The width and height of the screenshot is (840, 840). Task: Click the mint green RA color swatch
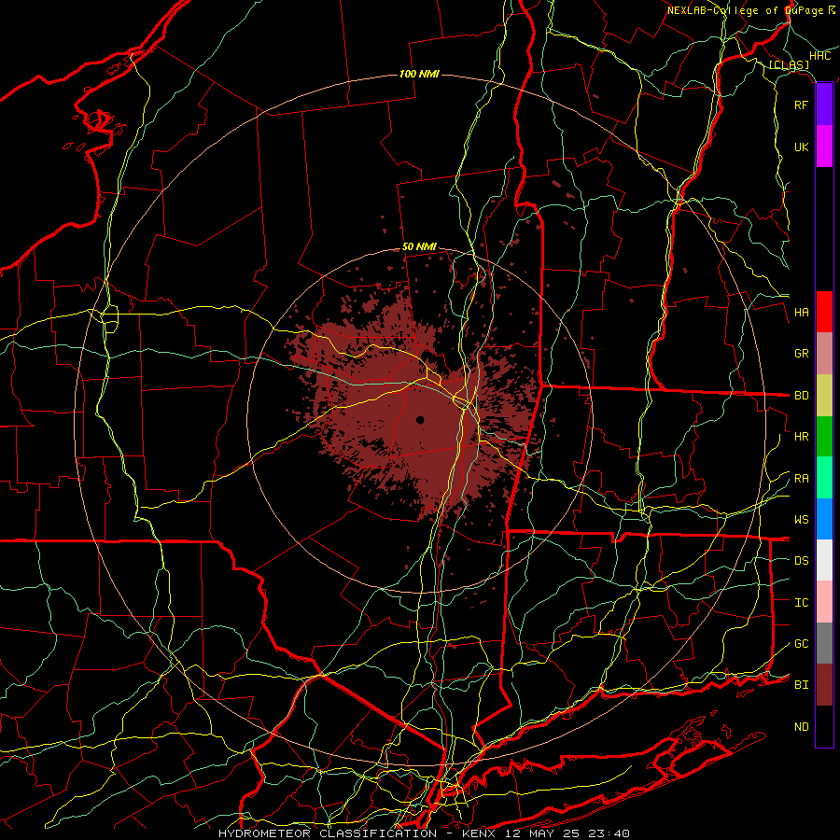(x=824, y=478)
